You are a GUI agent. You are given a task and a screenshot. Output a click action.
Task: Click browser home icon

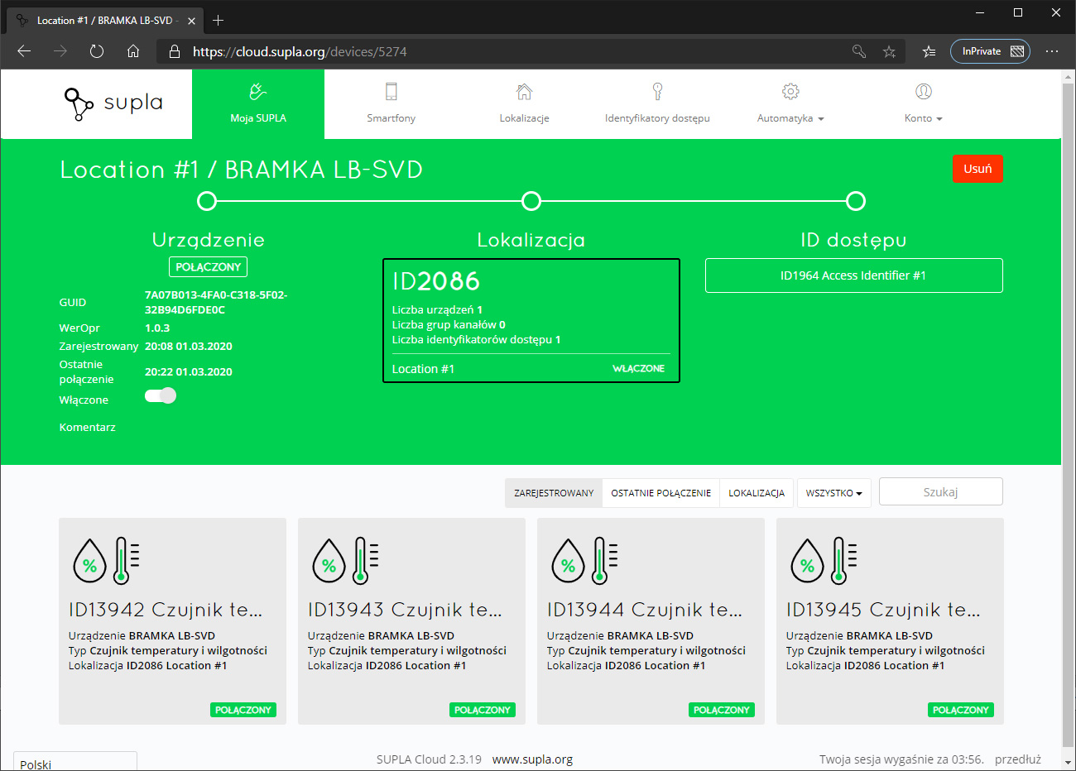tap(133, 51)
